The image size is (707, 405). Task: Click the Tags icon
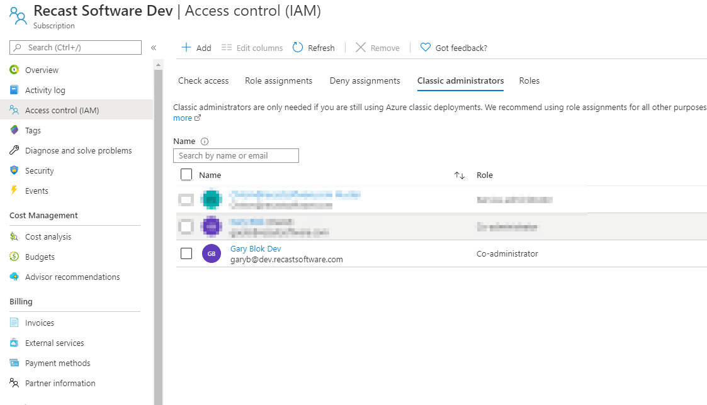(x=14, y=130)
